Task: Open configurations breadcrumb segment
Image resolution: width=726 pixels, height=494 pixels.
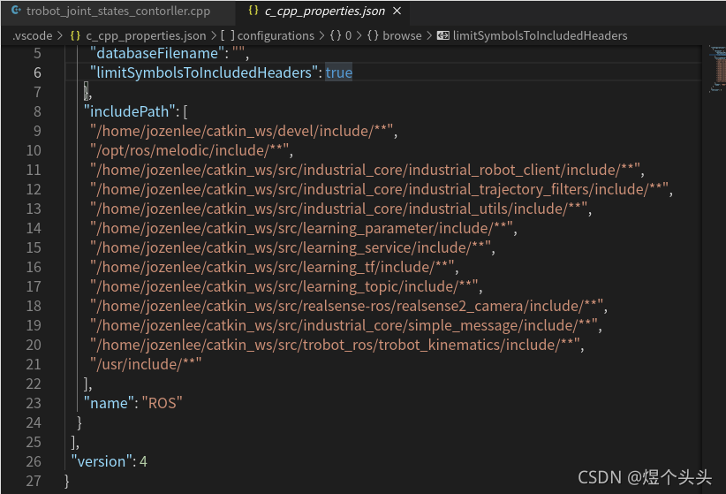Action: pyautogui.click(x=276, y=35)
